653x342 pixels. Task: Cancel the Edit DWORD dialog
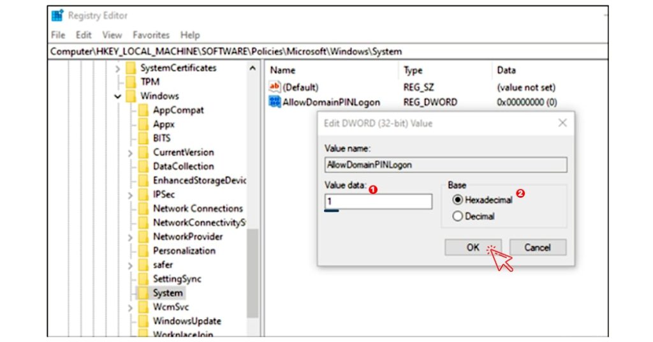point(538,248)
